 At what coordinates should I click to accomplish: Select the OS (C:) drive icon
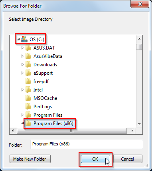pyautogui.click(x=24, y=39)
